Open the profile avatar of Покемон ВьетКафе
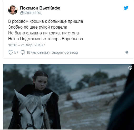 (x=13, y=10)
